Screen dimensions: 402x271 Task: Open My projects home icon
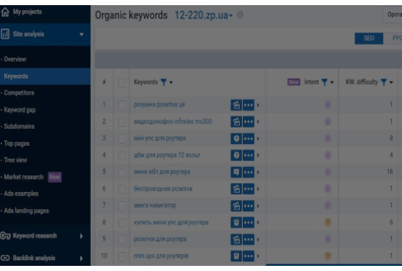click(x=5, y=12)
